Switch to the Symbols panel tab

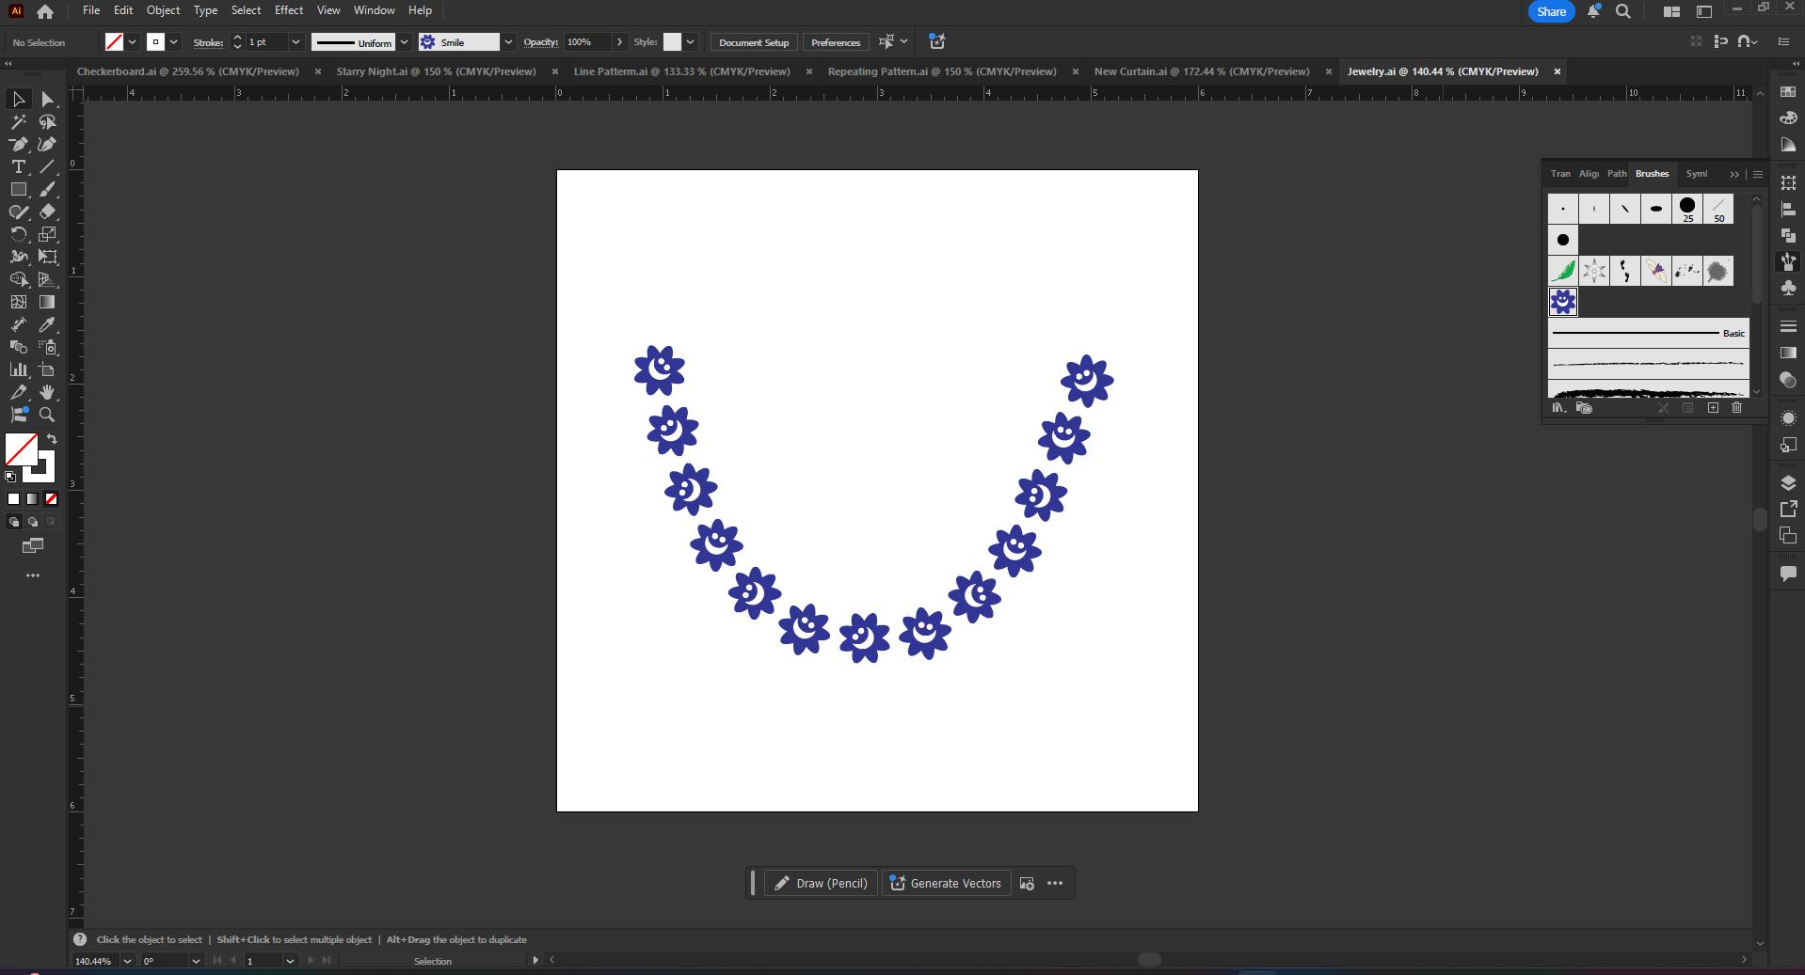1698,174
